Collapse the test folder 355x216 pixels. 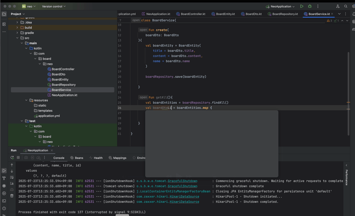pos(22,121)
